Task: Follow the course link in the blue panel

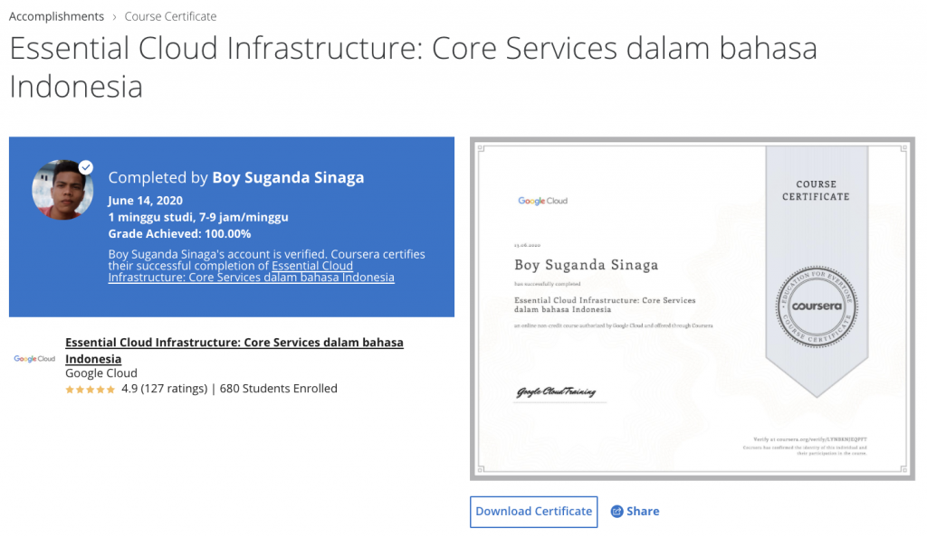Action: pos(252,271)
